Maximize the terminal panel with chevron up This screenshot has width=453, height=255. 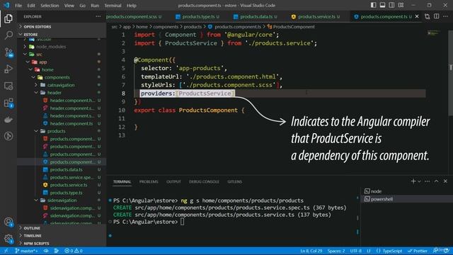(x=436, y=181)
